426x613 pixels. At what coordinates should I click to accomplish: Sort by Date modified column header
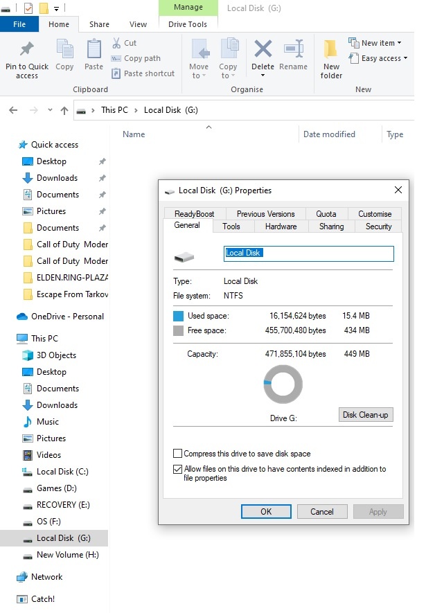329,134
